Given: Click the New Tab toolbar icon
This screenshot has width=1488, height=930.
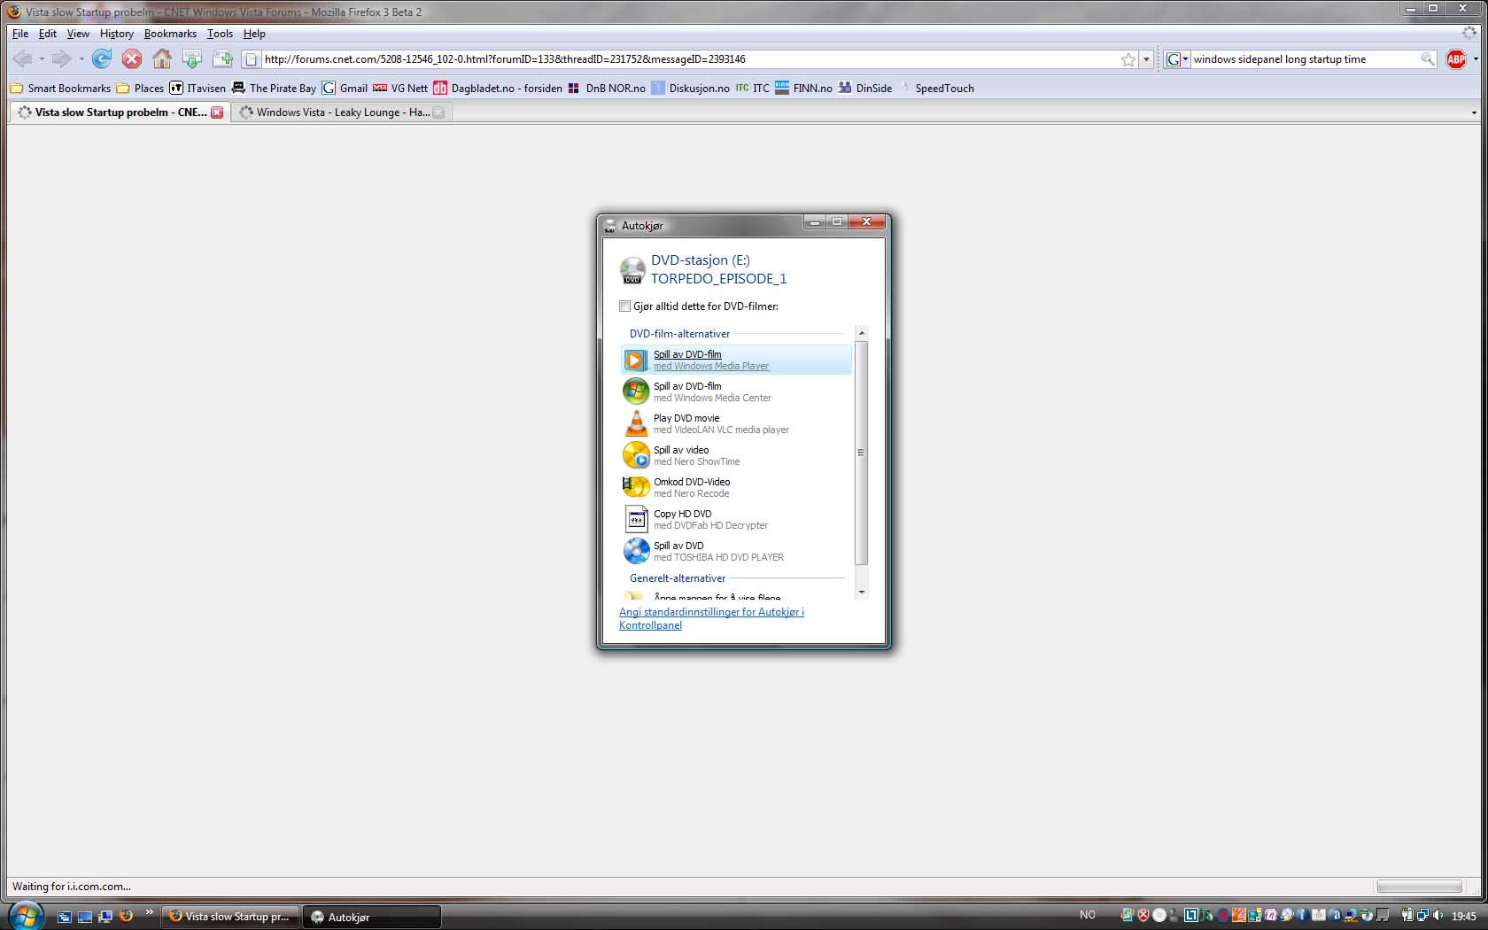Looking at the screenshot, I should tap(222, 59).
